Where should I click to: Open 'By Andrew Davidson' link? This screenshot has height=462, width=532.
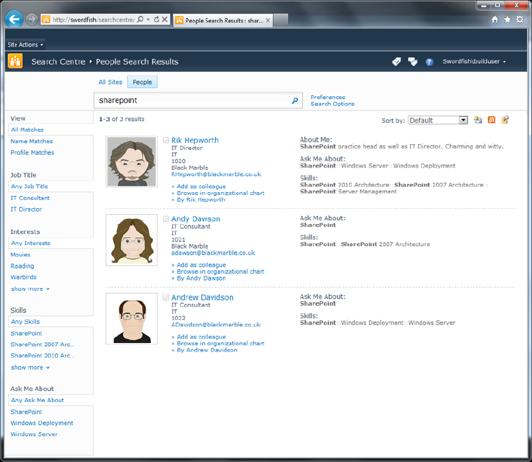tap(207, 350)
